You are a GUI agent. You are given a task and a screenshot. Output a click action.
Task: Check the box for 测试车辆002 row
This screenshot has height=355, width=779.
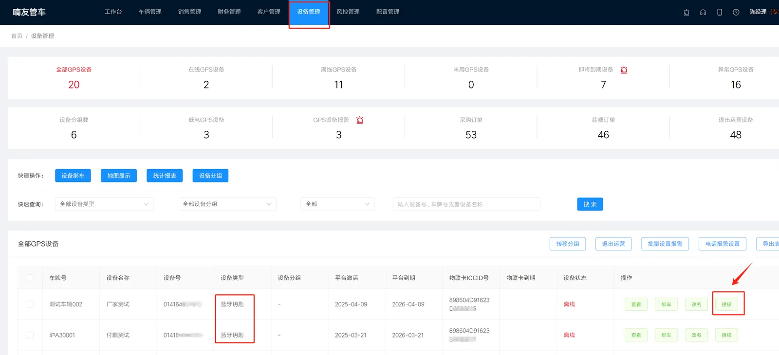coord(30,304)
